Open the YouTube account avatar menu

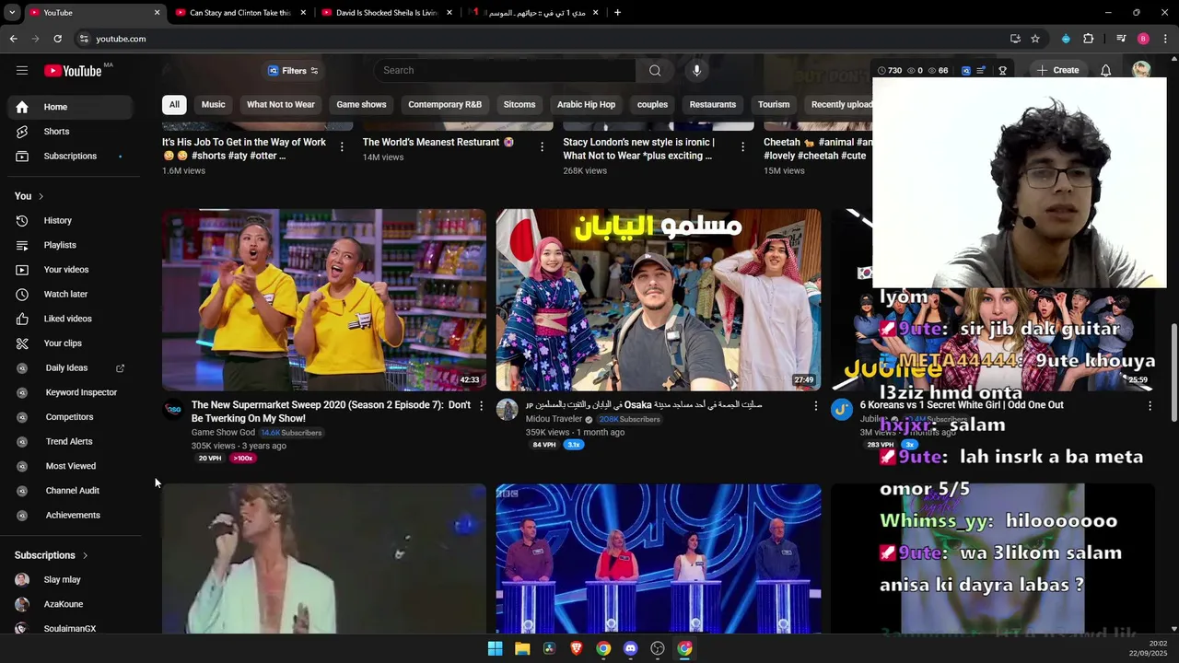(1141, 71)
